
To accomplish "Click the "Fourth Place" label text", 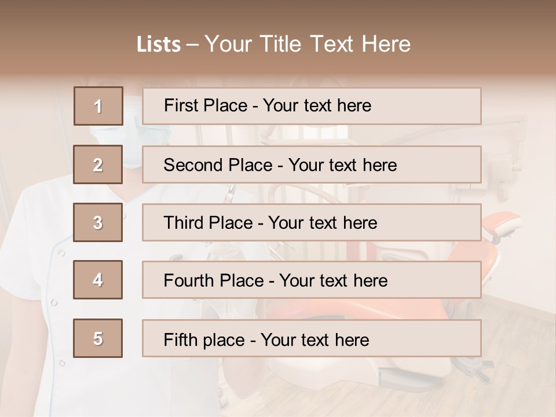I will point(213,281).
